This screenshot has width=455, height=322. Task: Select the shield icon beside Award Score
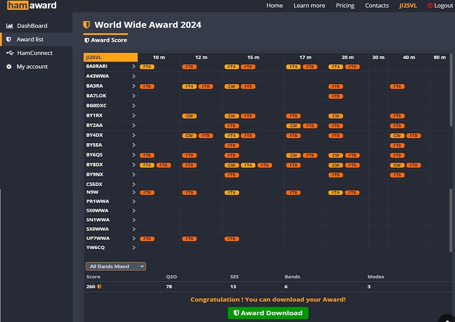87,40
